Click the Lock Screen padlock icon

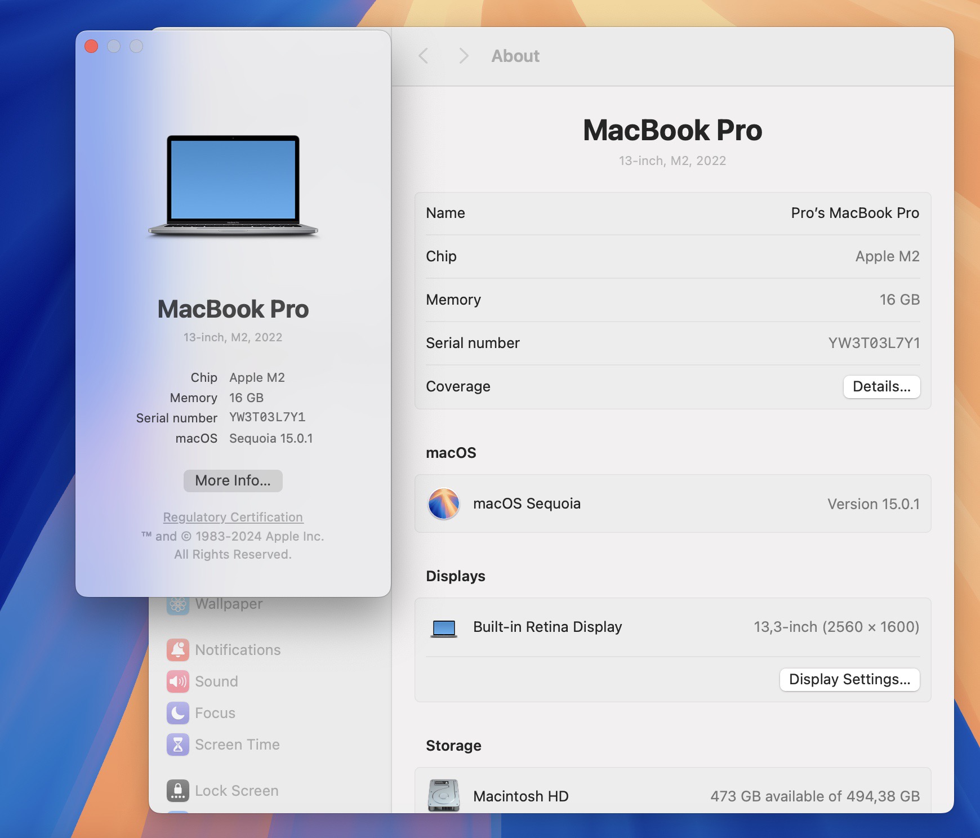pyautogui.click(x=178, y=791)
